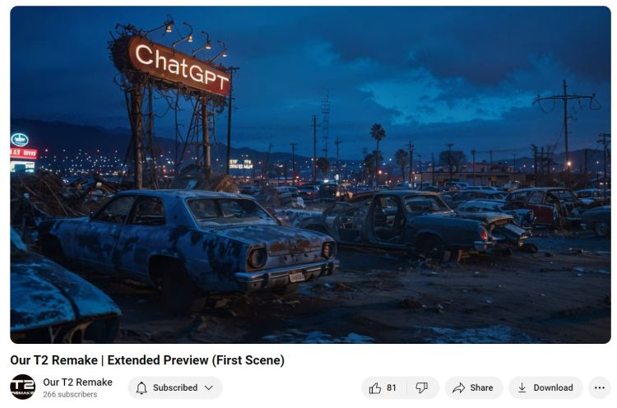Click the video frame to toggle playback
The width and height of the screenshot is (617, 408).
tap(310, 174)
